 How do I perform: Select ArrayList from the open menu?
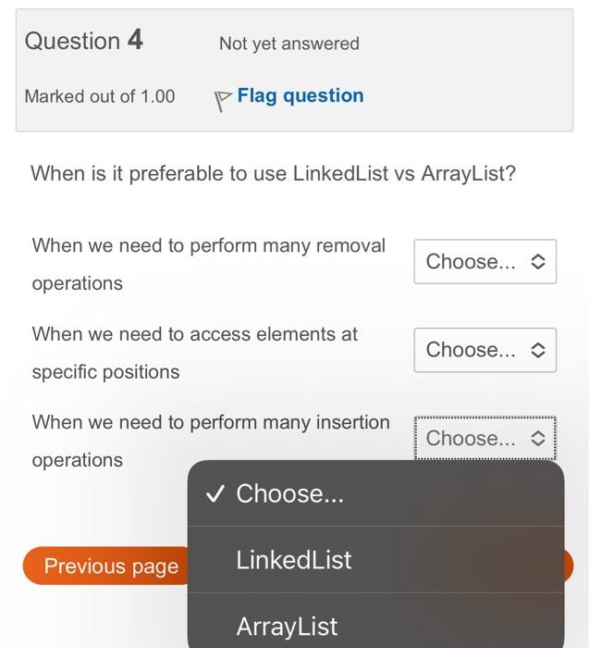pyautogui.click(x=376, y=621)
